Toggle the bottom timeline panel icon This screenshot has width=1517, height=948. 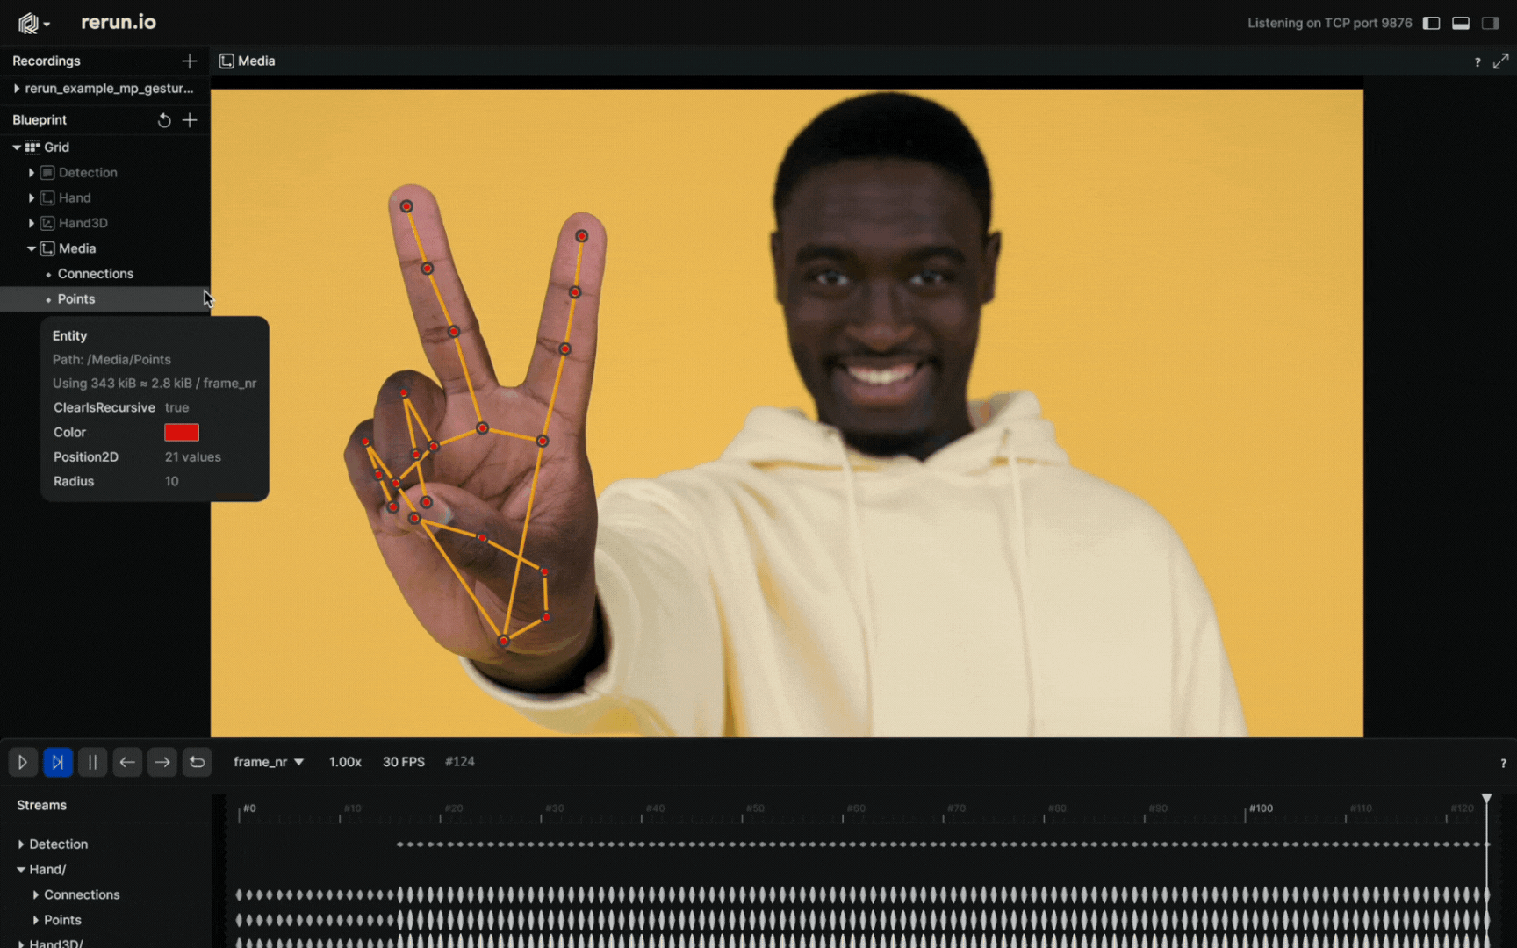1461,23
